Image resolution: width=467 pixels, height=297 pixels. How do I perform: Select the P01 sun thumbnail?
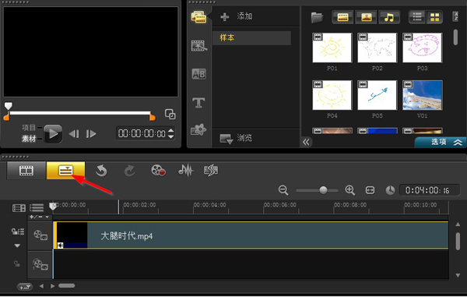pos(332,48)
